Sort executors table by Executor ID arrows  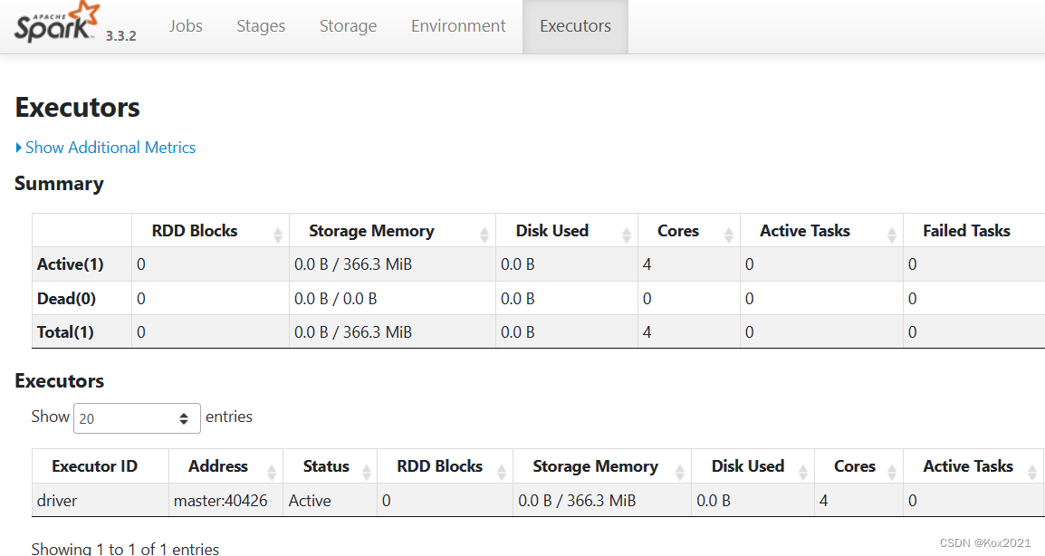(157, 470)
